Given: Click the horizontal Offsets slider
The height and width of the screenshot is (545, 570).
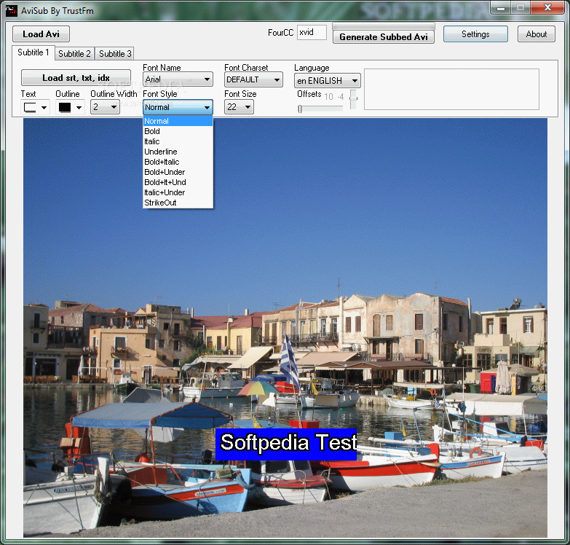Looking at the screenshot, I should 320,109.
